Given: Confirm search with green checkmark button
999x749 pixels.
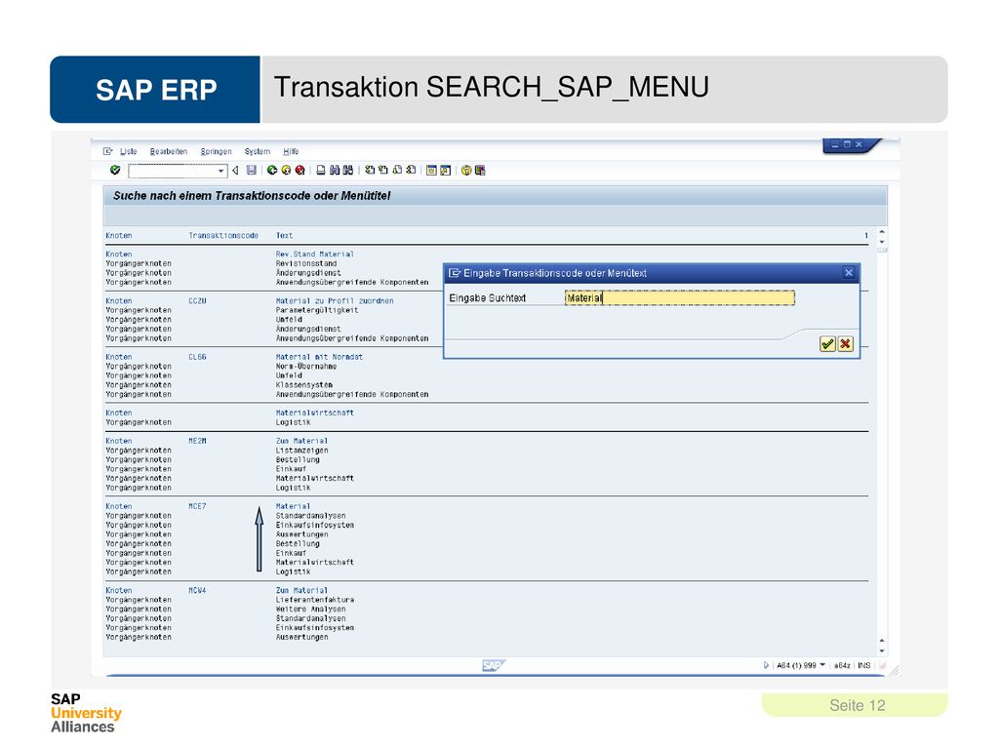Looking at the screenshot, I should point(827,344).
